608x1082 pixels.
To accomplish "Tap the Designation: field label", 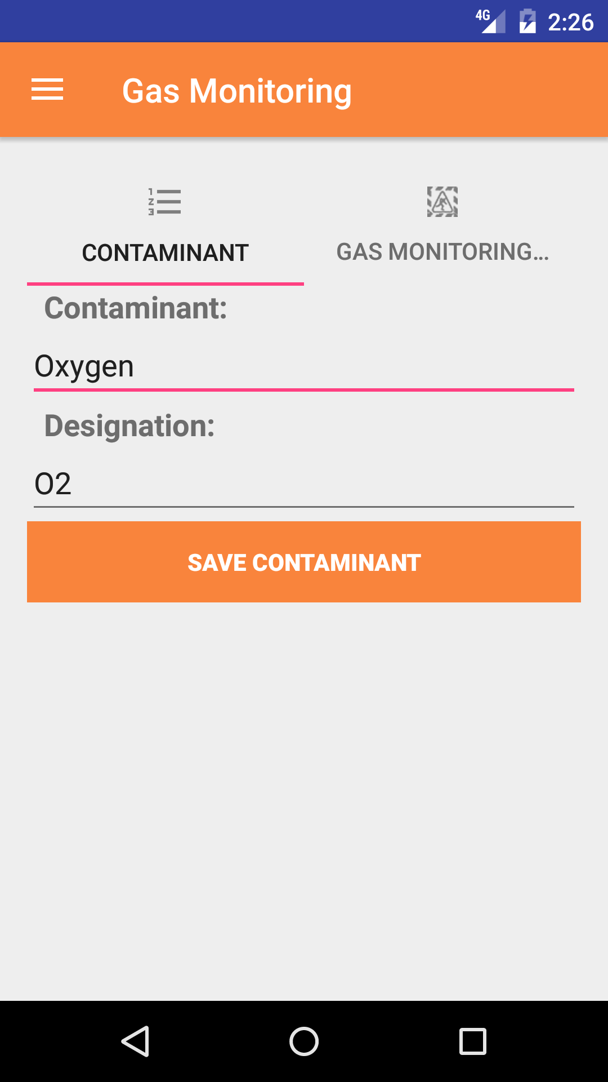I will (x=129, y=425).
